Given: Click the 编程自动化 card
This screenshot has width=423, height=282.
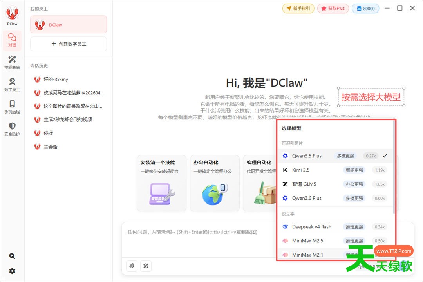Looking at the screenshot, I should [x=260, y=183].
